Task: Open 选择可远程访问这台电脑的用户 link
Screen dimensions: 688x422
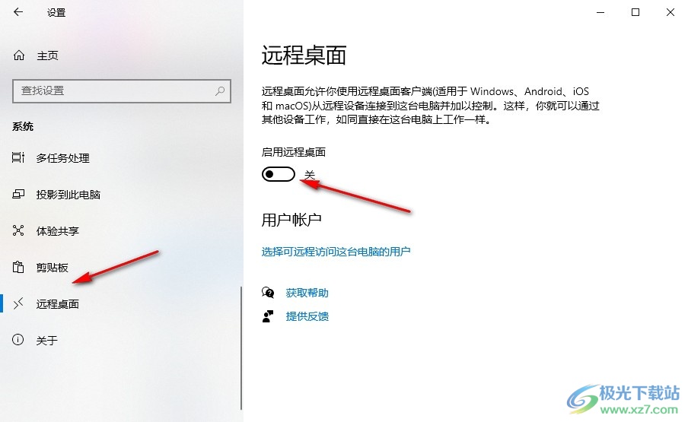Action: [x=336, y=252]
